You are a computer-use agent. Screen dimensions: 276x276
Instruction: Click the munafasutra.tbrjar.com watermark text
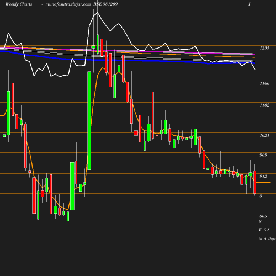68,4
